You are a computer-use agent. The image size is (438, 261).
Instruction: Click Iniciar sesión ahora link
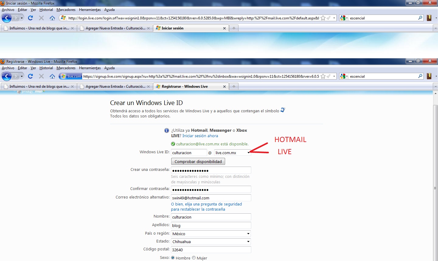tap(200, 136)
